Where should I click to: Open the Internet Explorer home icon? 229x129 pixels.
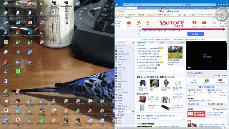click(x=218, y=5)
